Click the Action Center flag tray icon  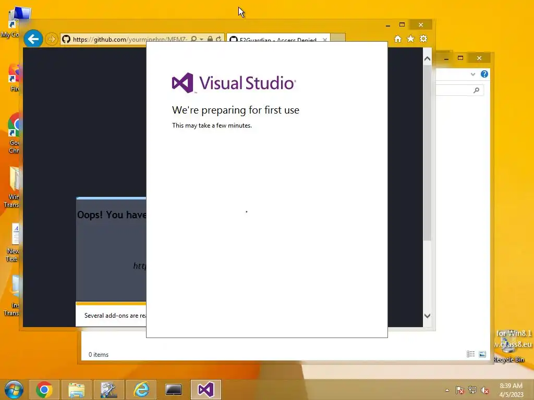point(460,390)
